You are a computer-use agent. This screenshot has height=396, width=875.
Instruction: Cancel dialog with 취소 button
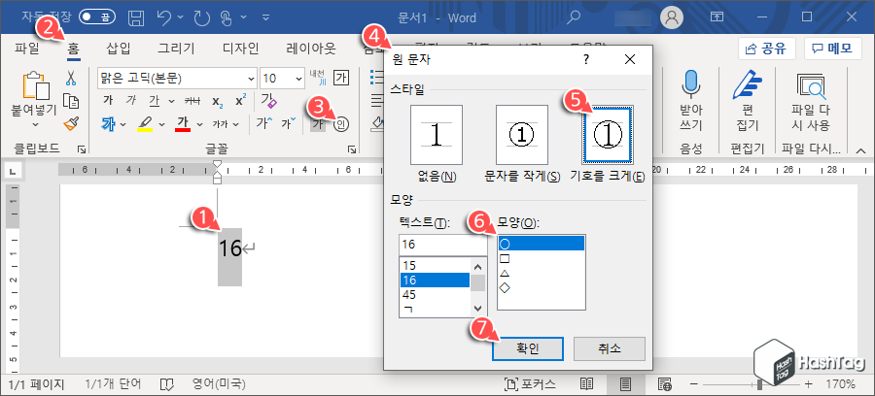pyautogui.click(x=610, y=348)
